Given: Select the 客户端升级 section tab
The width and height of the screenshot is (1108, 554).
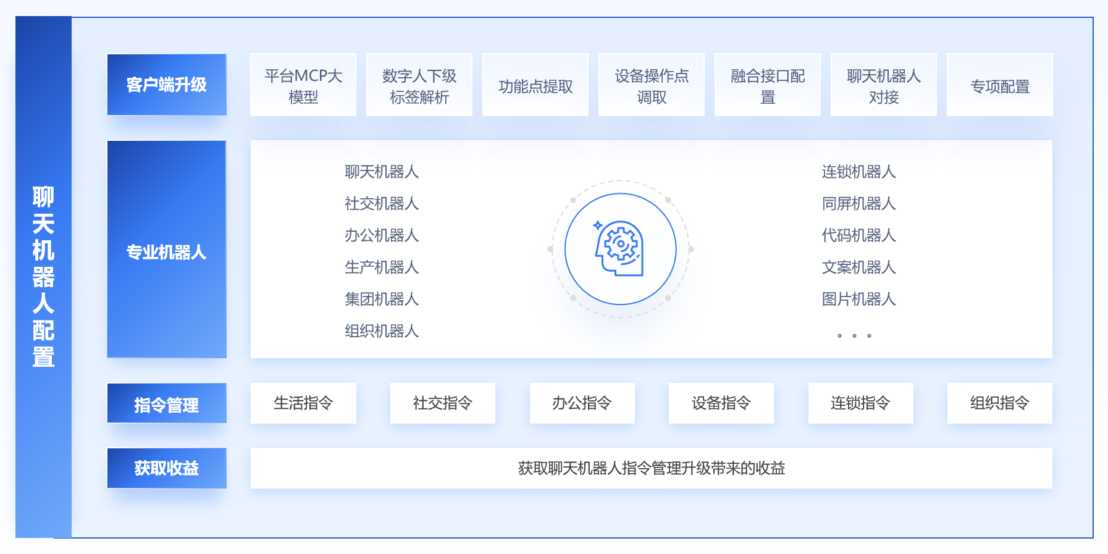Looking at the screenshot, I should click(167, 85).
